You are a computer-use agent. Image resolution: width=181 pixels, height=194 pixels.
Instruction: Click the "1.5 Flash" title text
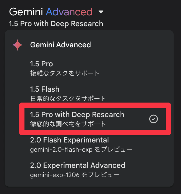coord(45,89)
